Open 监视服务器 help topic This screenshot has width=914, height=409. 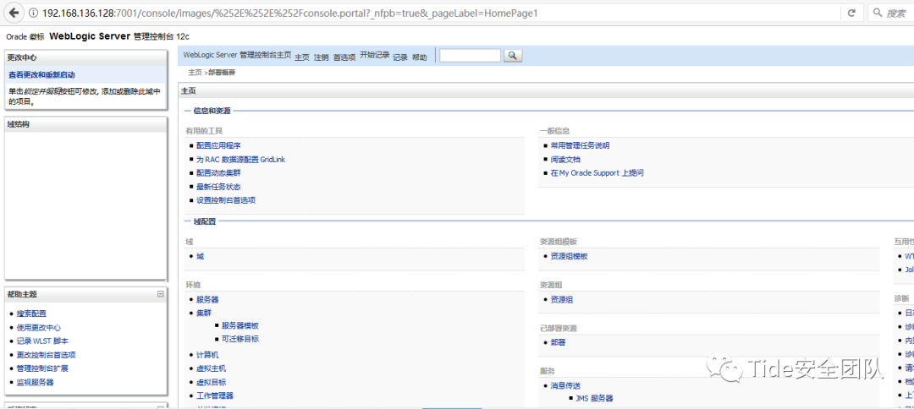click(35, 383)
